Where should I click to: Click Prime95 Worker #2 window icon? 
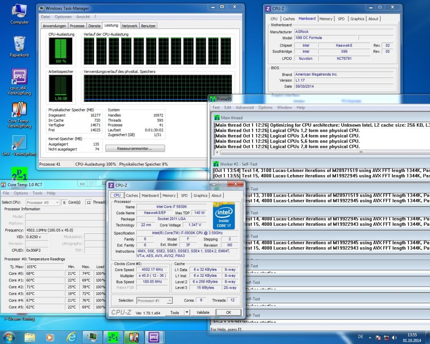(x=216, y=164)
